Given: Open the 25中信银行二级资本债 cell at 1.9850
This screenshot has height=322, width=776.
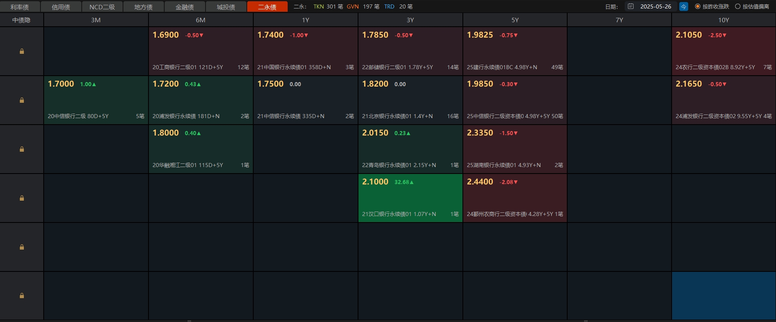Looking at the screenshot, I should pyautogui.click(x=515, y=100).
